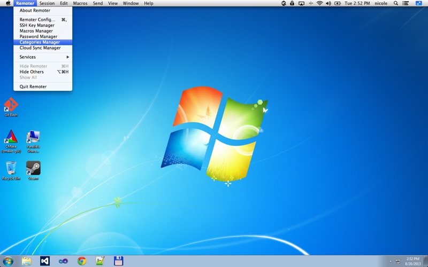Open the Send menu
Viewport: 428px width, 267px height.
(98, 3)
